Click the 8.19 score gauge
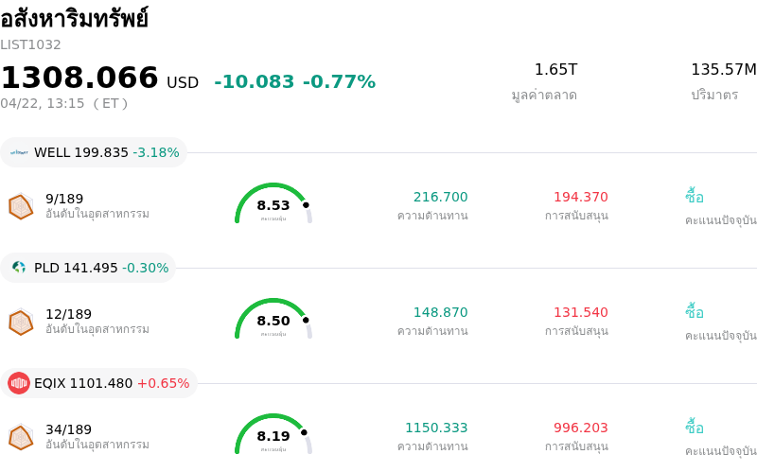 [273, 435]
